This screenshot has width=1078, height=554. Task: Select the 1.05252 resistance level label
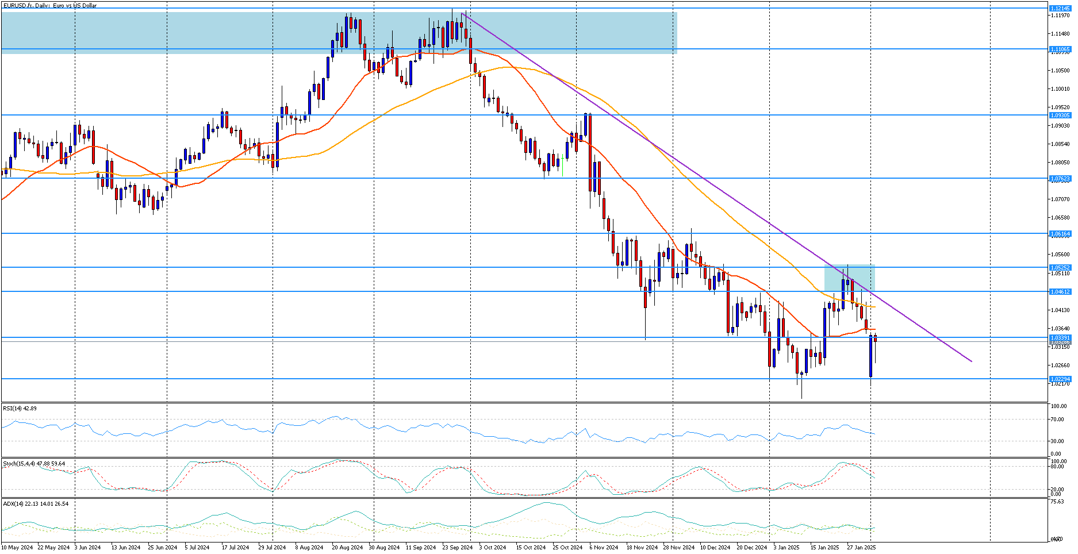(1060, 268)
